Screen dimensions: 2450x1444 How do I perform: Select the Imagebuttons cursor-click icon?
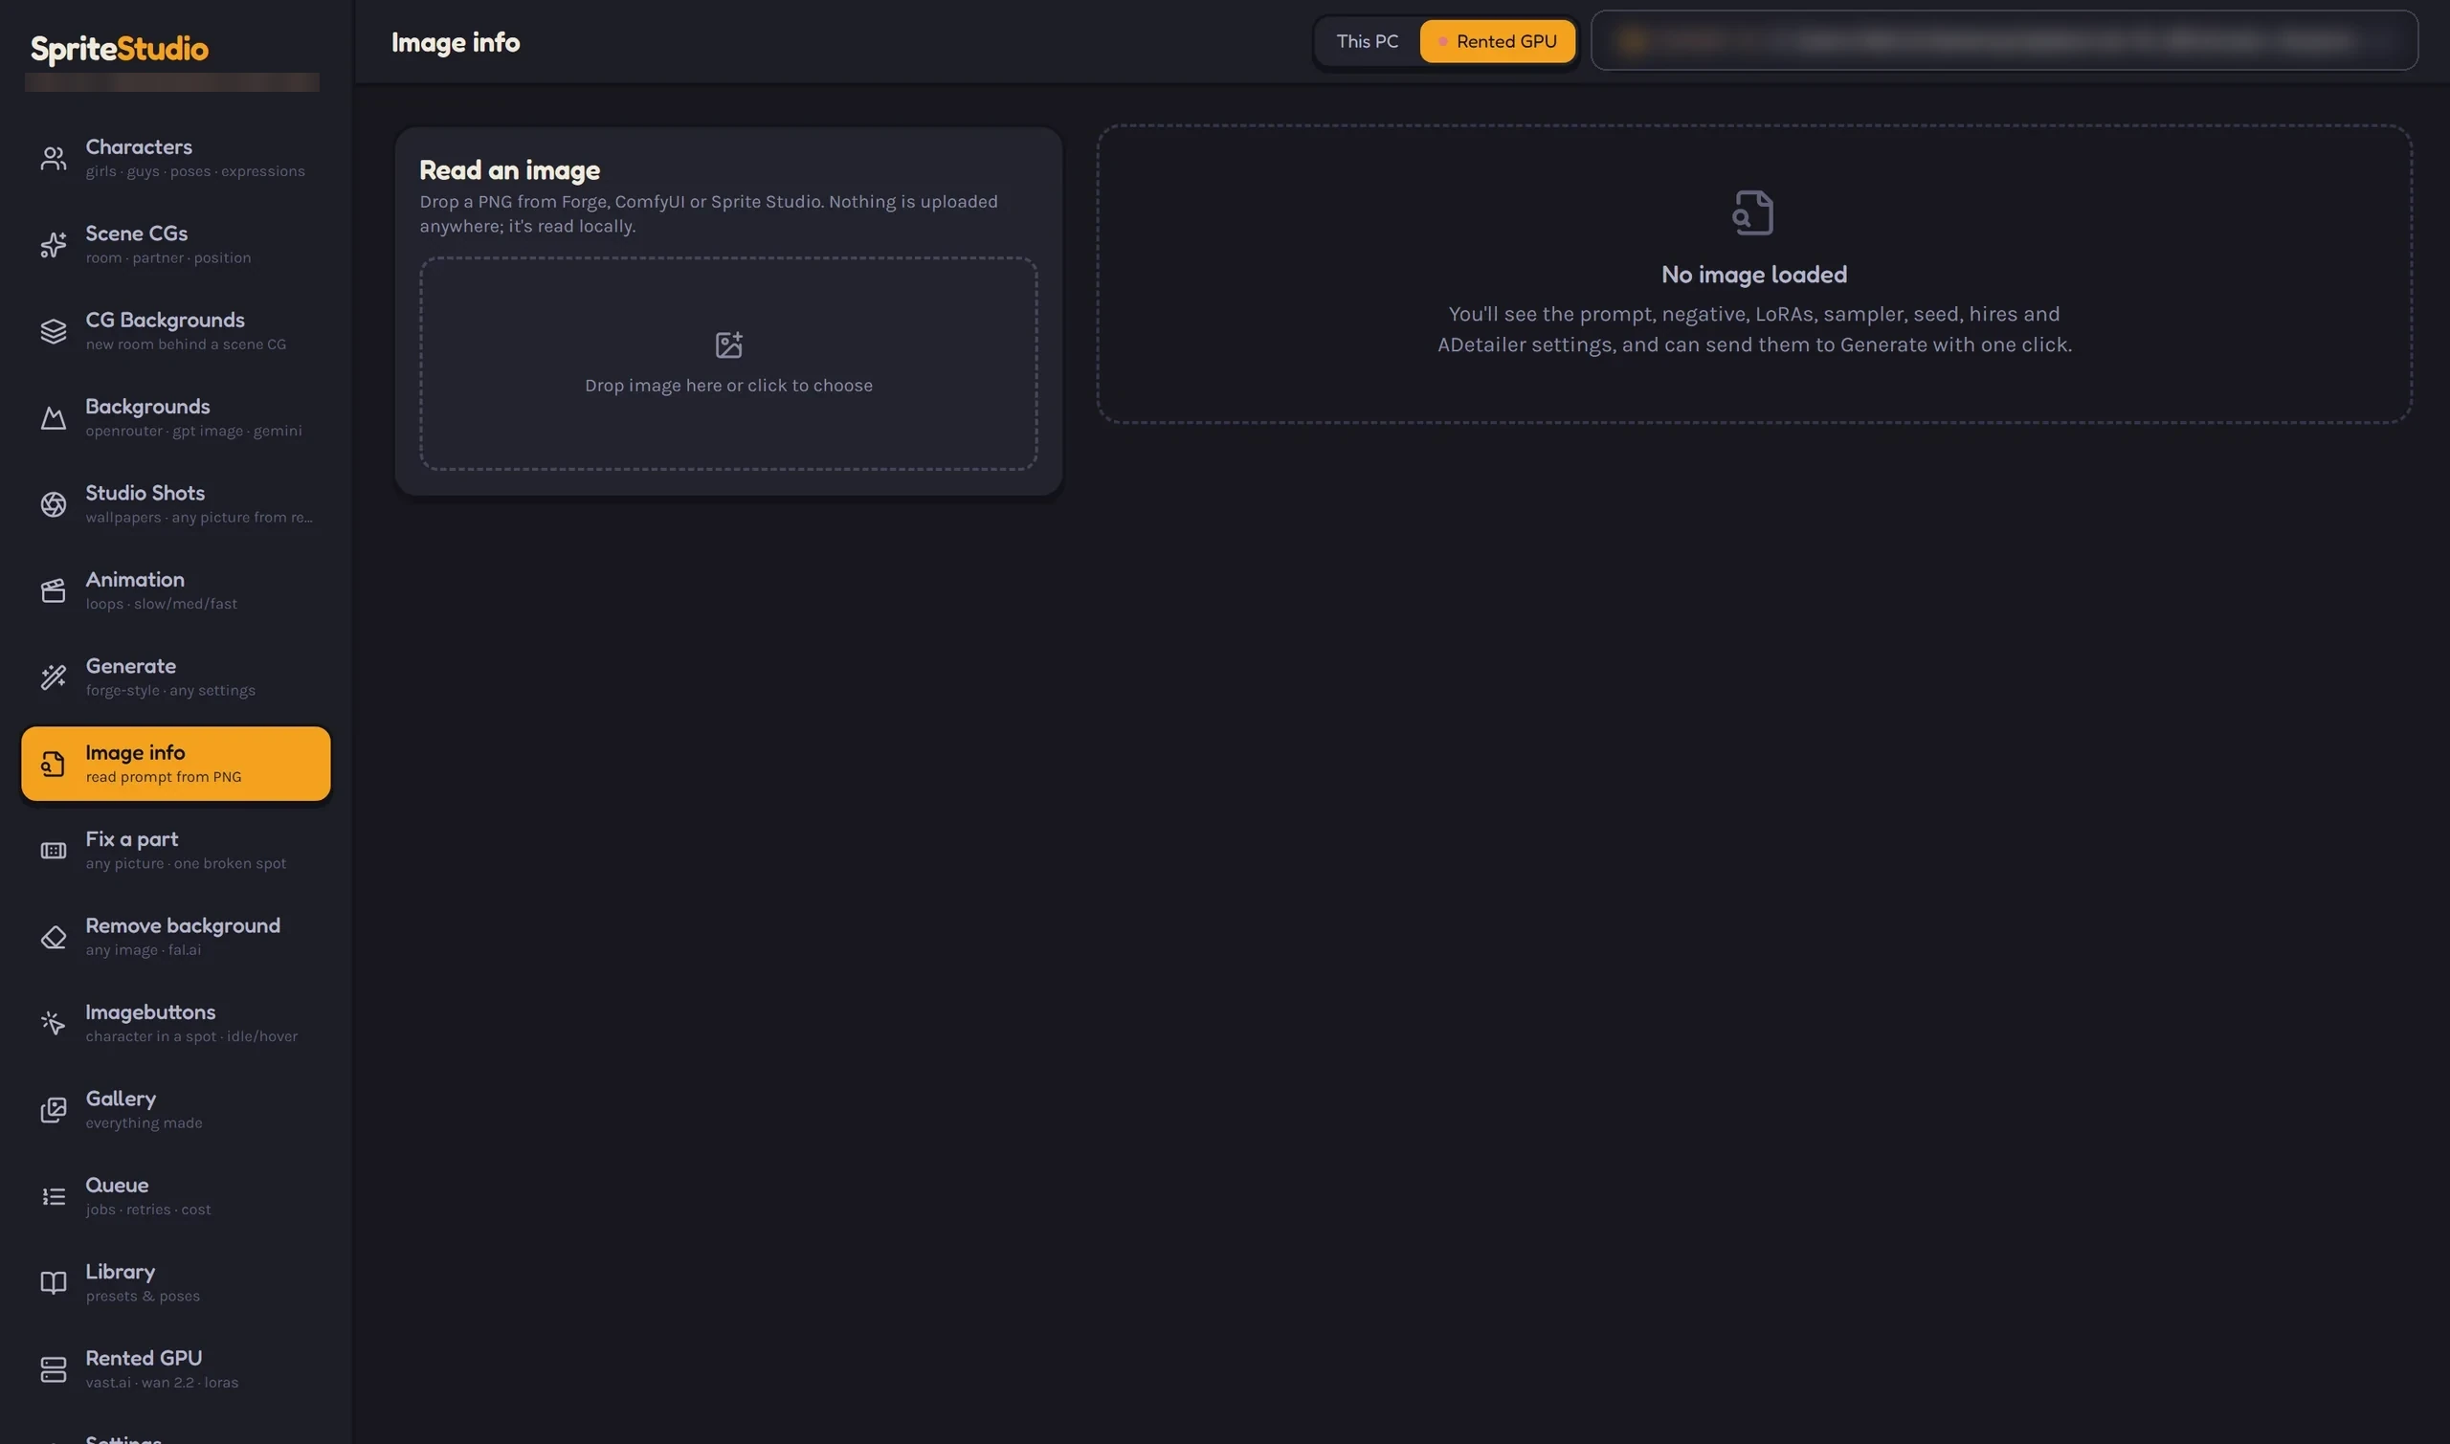[54, 1024]
